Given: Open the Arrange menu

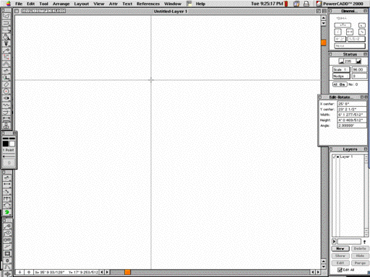Looking at the screenshot, I should [x=61, y=4].
